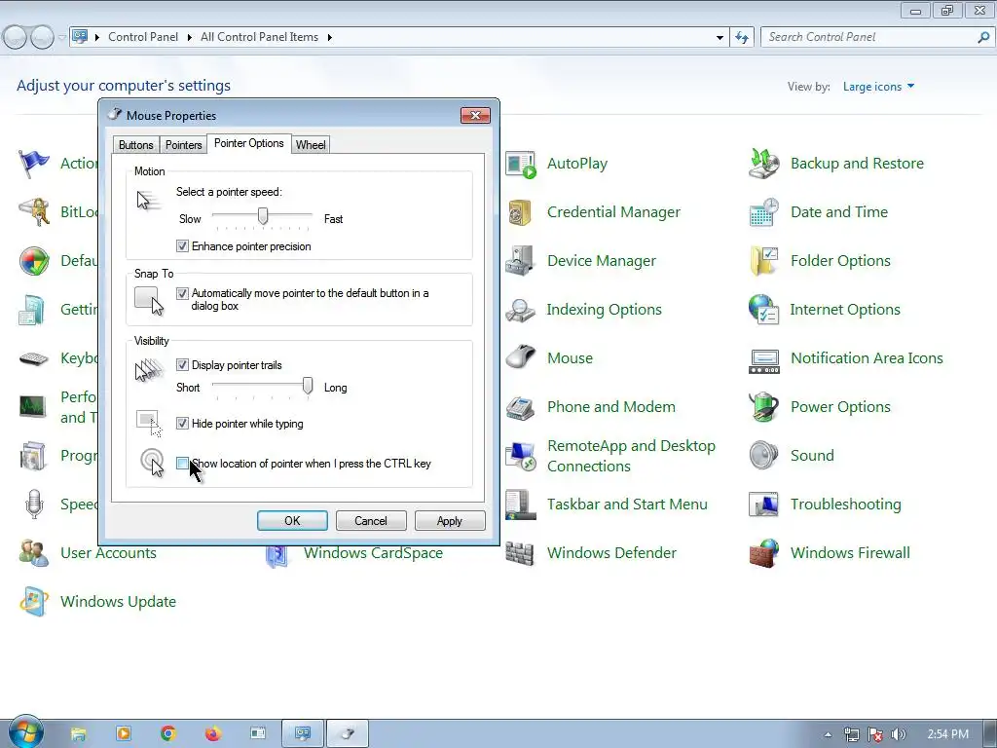Refresh the Control Panel address bar
The image size is (997, 748).
click(742, 38)
